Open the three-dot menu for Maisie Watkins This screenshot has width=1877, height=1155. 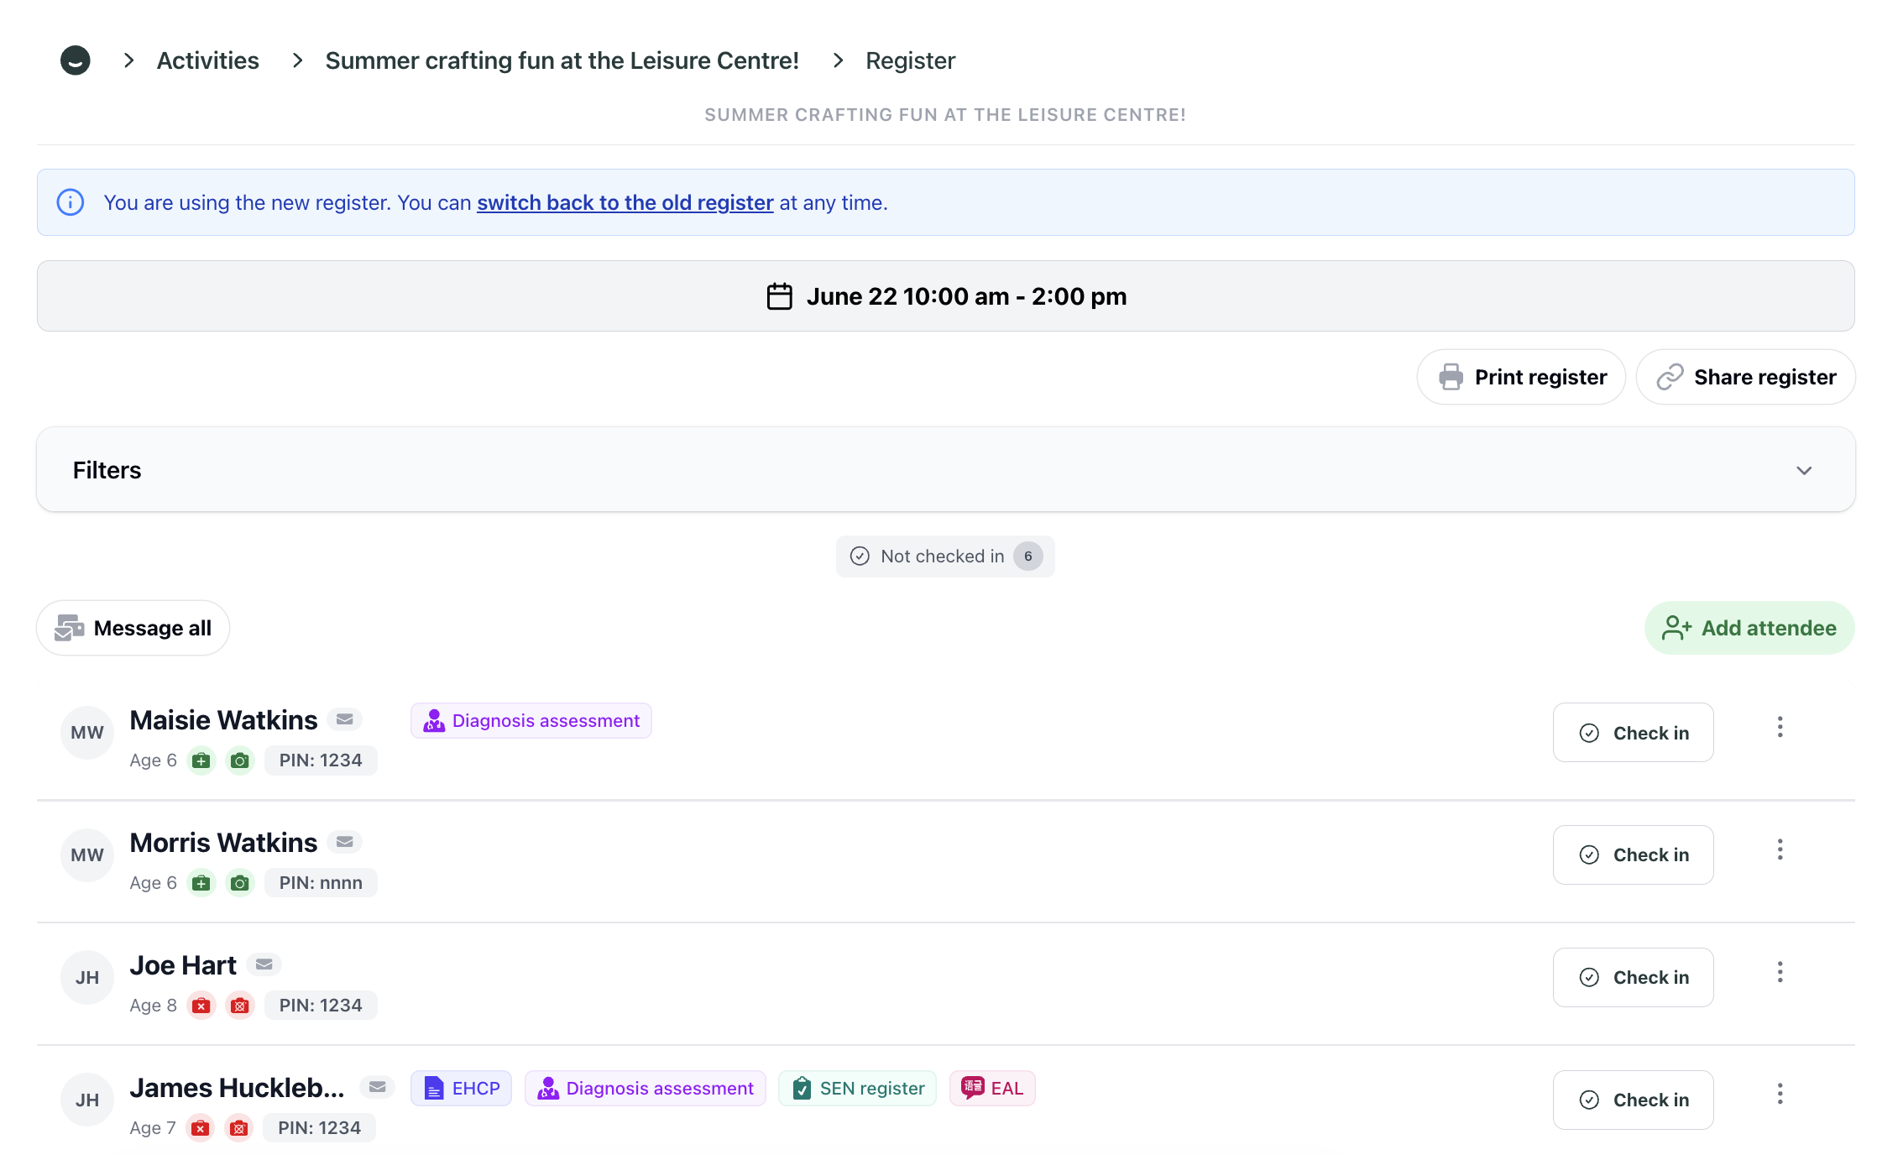1780,727
